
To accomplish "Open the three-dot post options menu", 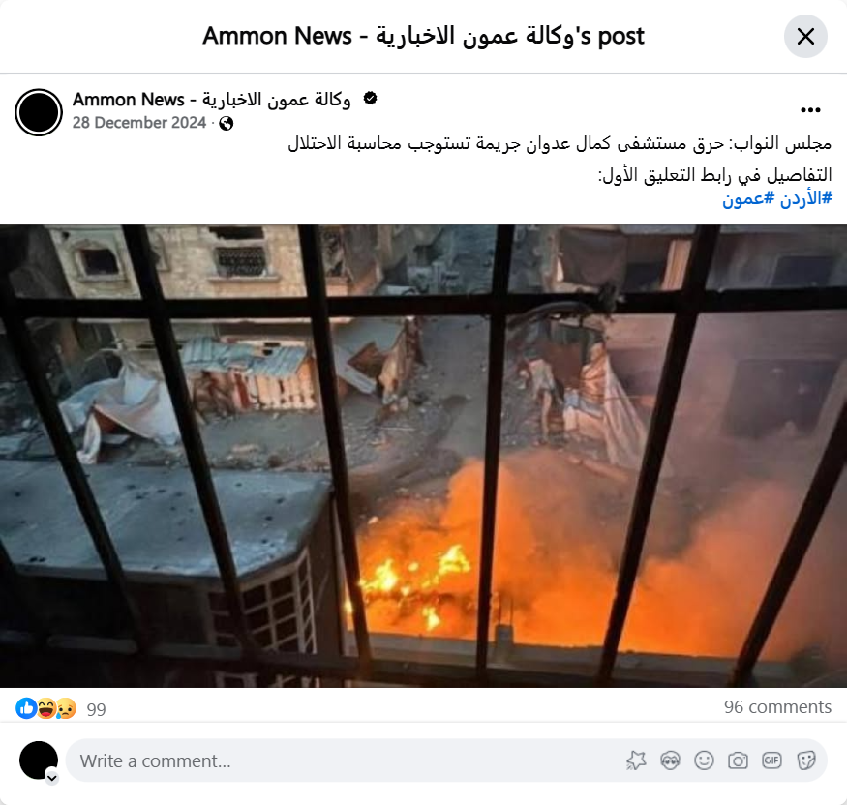I will tap(810, 110).
